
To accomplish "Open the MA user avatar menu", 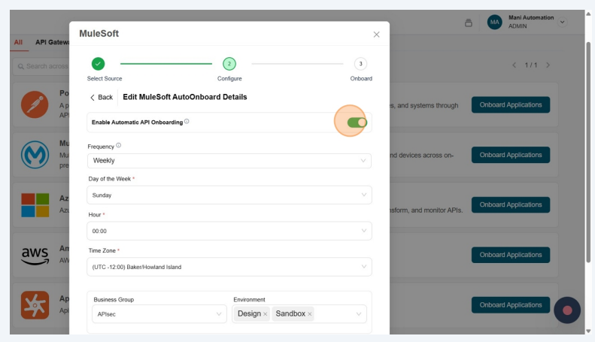I will 494,23.
